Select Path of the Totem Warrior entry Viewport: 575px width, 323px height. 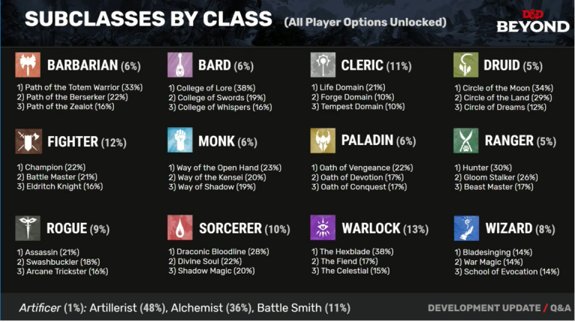click(x=79, y=88)
